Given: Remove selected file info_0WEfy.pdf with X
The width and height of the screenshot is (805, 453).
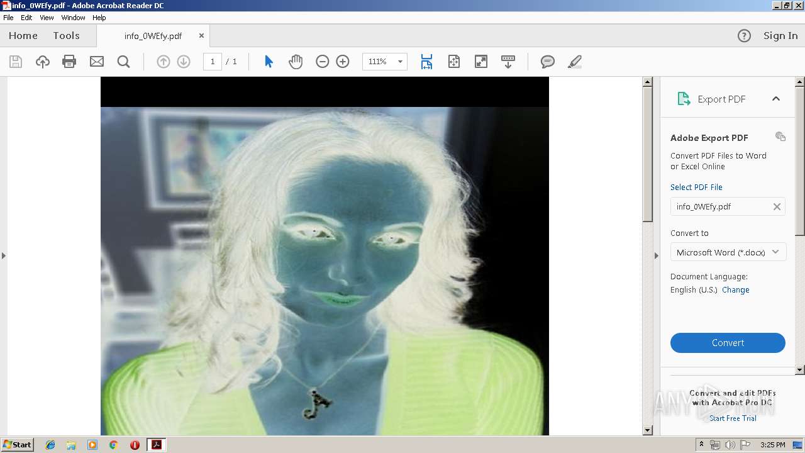Looking at the screenshot, I should click(x=777, y=206).
